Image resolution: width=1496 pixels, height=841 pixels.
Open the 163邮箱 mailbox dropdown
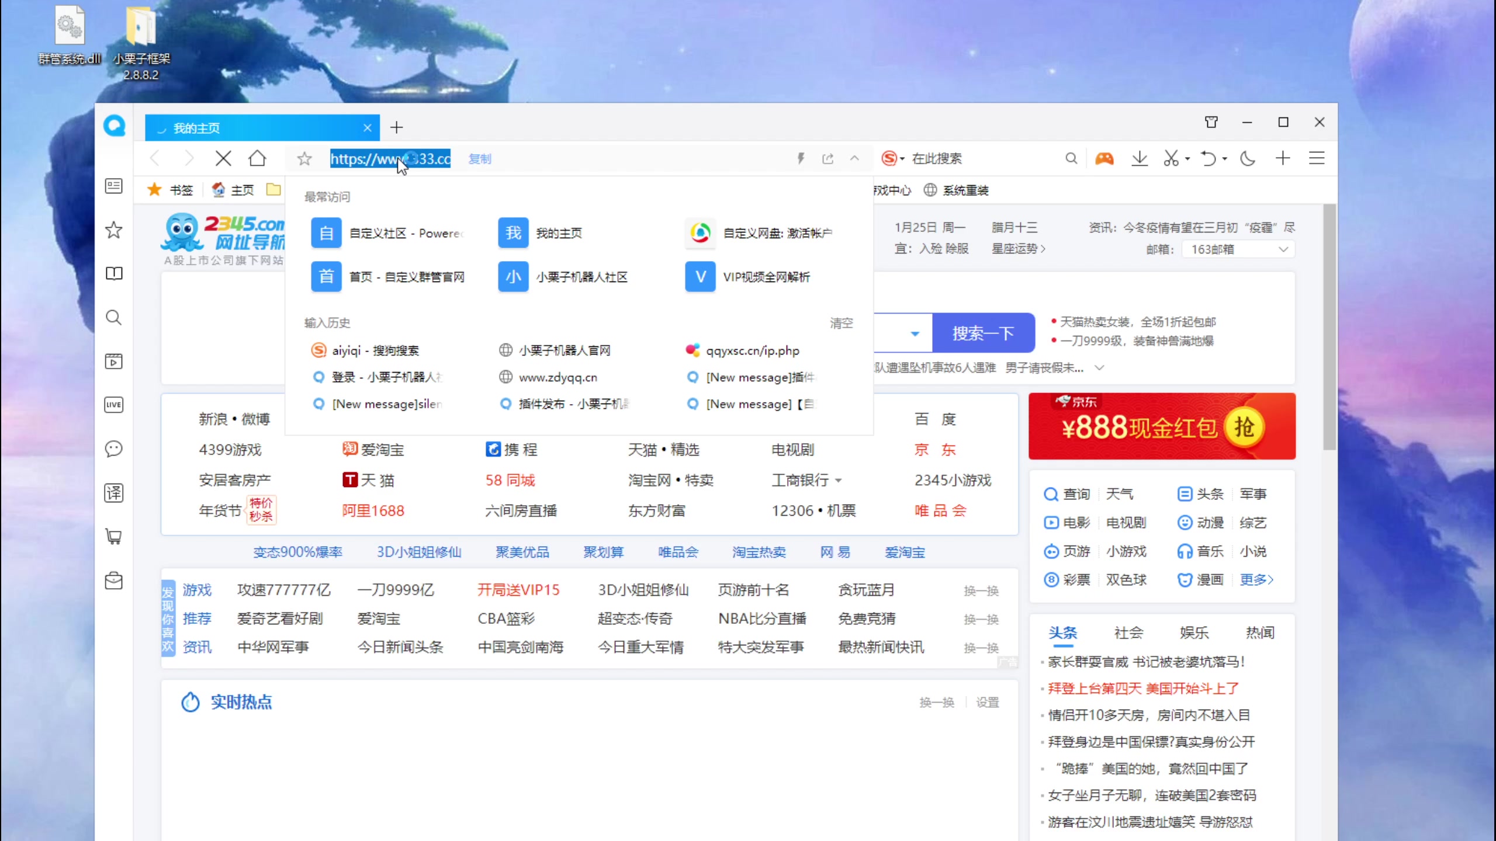coord(1238,249)
